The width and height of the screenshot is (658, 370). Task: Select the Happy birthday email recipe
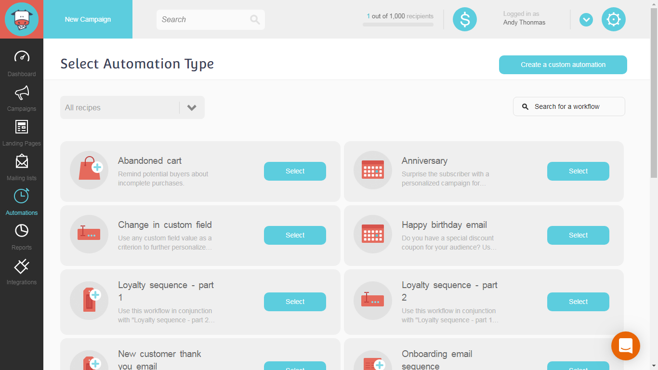click(x=578, y=235)
